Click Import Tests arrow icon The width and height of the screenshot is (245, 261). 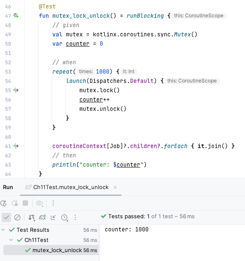coord(53,217)
